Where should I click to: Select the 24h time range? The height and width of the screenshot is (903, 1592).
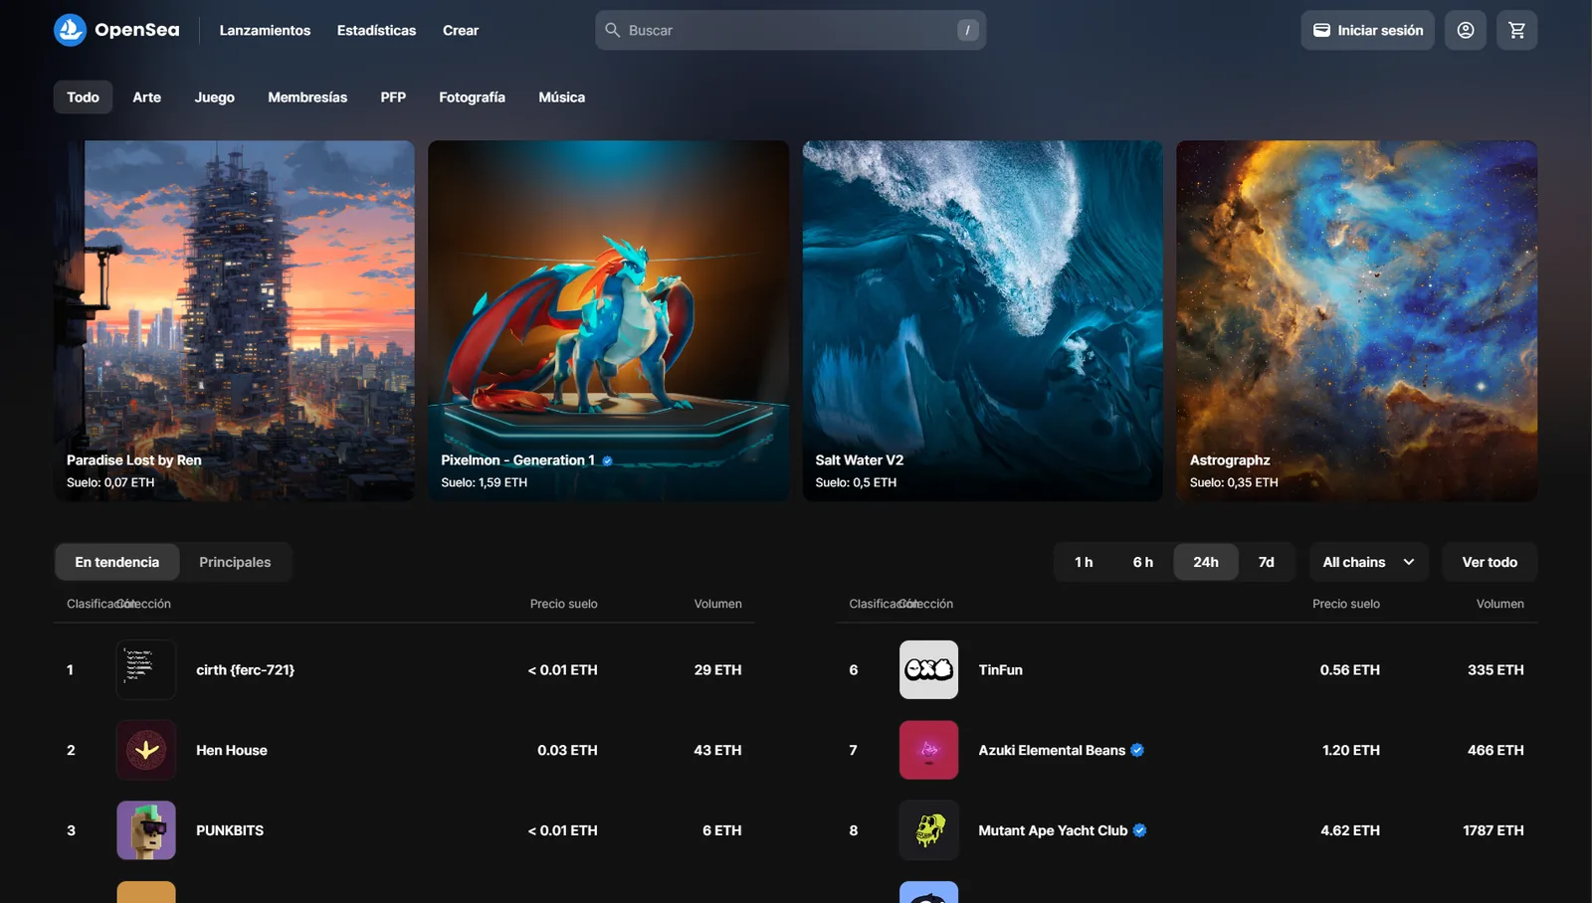(x=1206, y=562)
